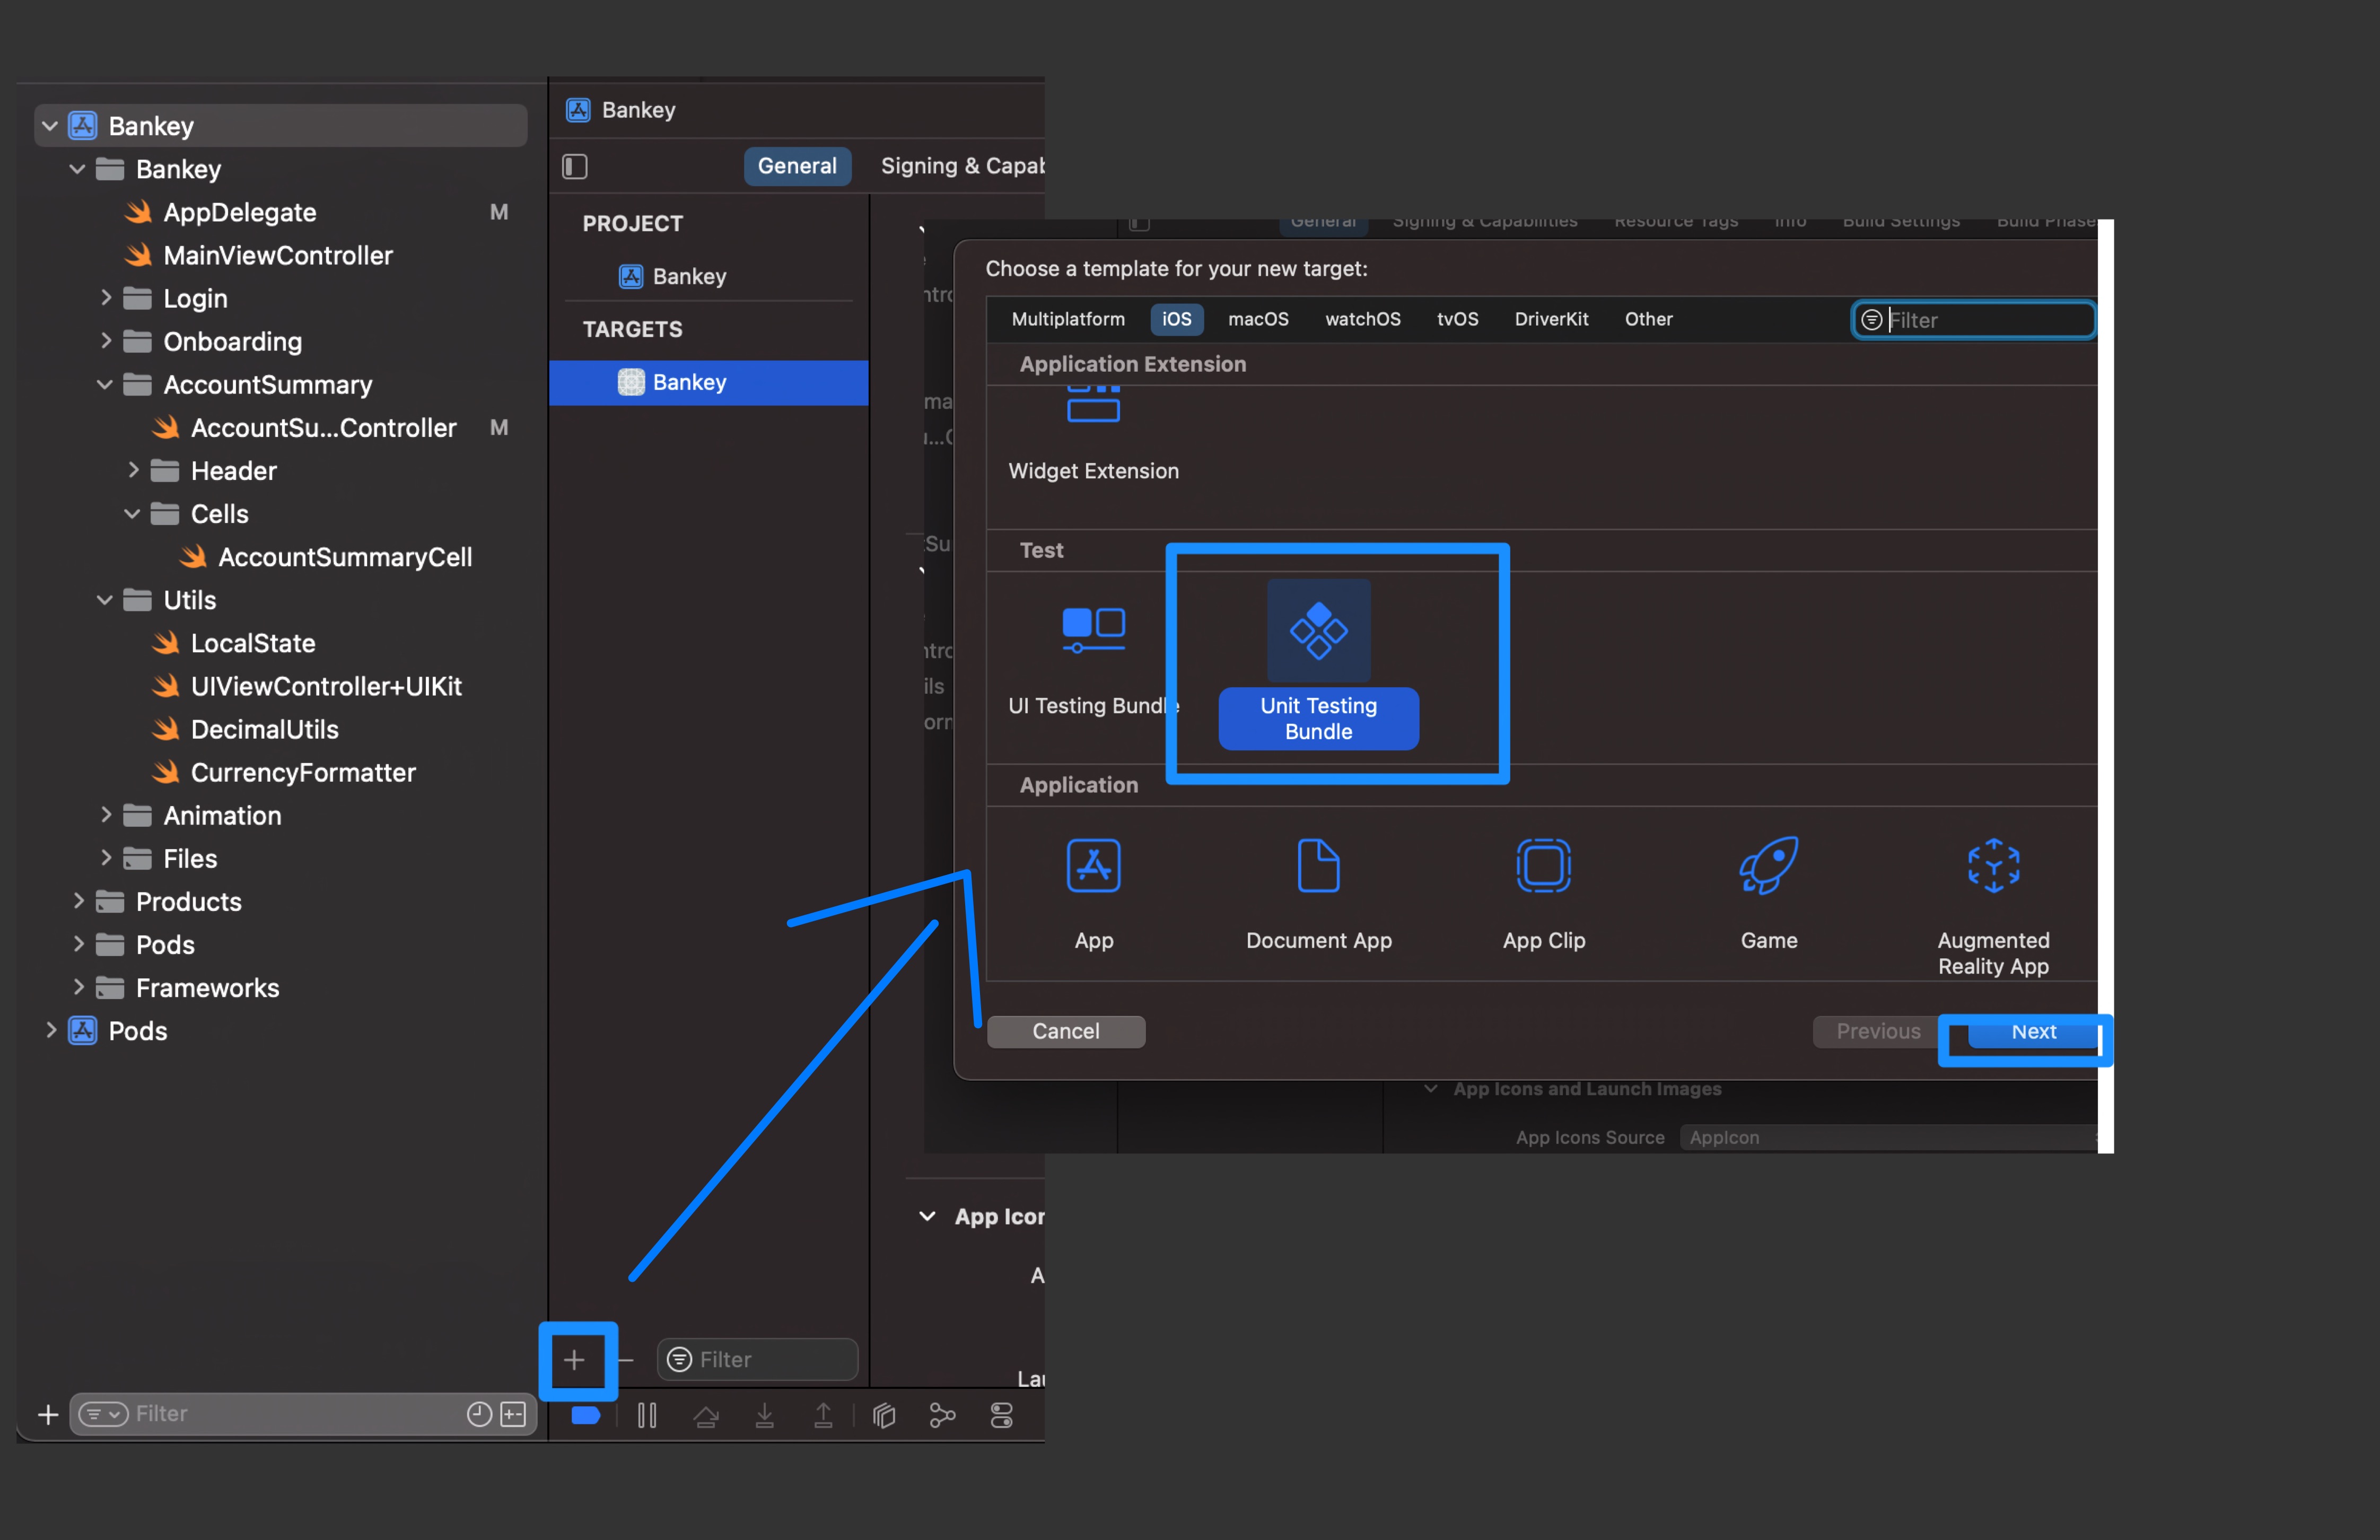Switch to Other platform tab
This screenshot has width=2380, height=1540.
(1648, 319)
